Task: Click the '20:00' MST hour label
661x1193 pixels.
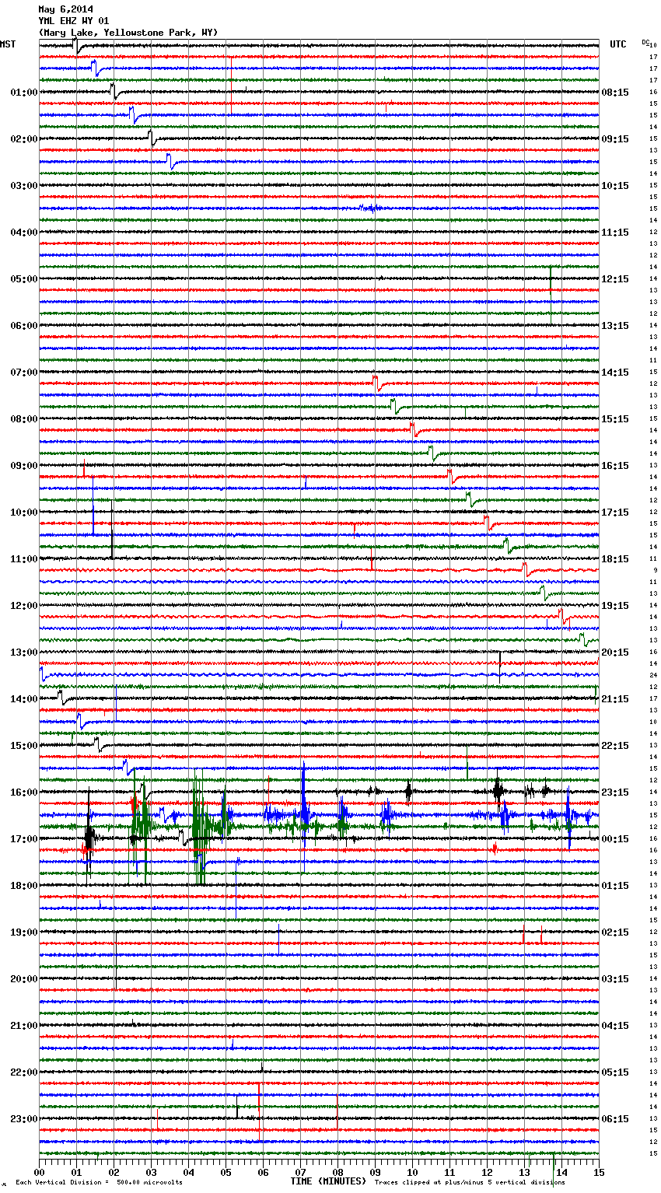Action: (23, 979)
